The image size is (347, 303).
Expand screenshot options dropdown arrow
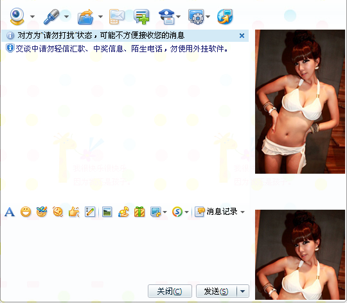point(165,212)
